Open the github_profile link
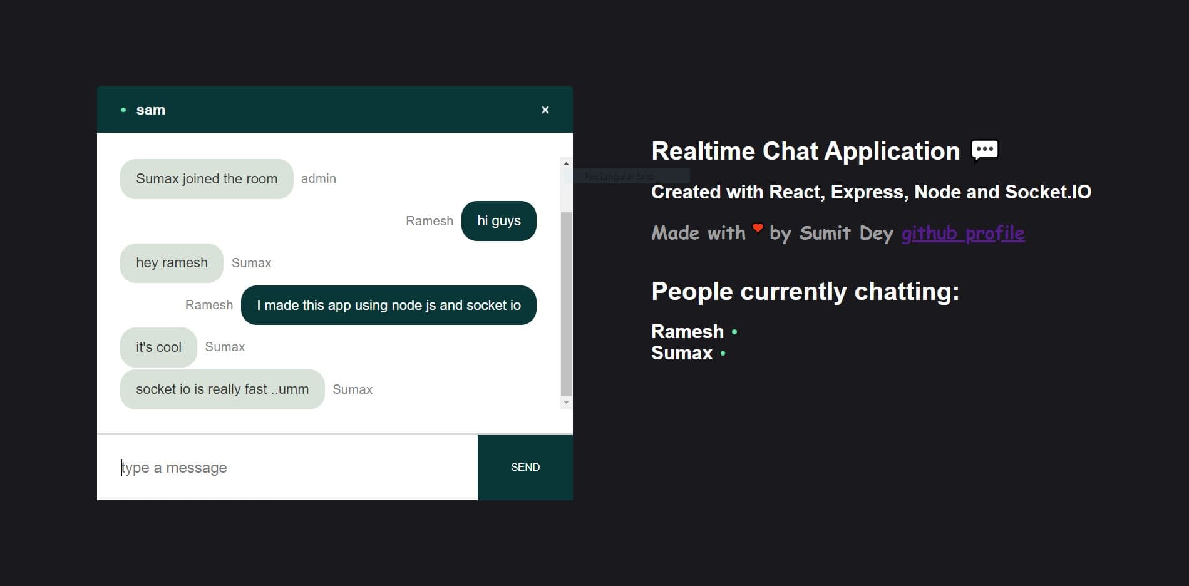Viewport: 1189px width, 586px height. click(962, 234)
